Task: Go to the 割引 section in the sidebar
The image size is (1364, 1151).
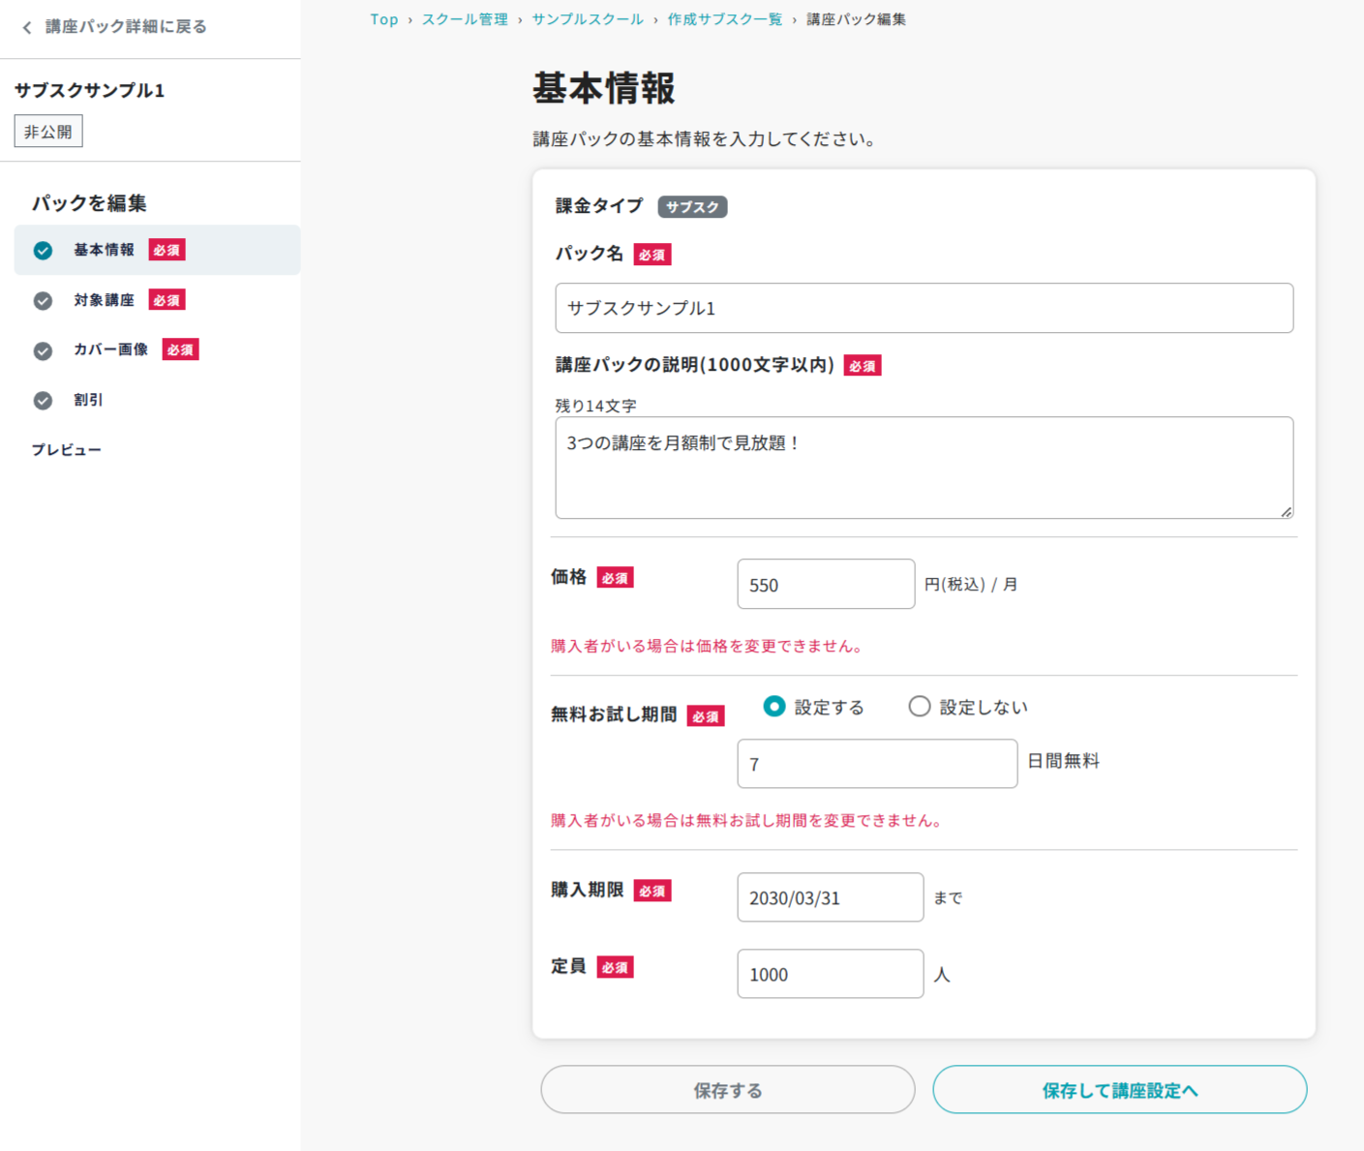Action: 88,401
